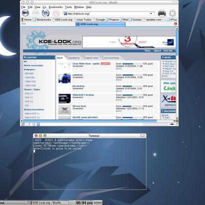
Task: Switch to the highest rated tab
Action: pyautogui.click(x=92, y=58)
